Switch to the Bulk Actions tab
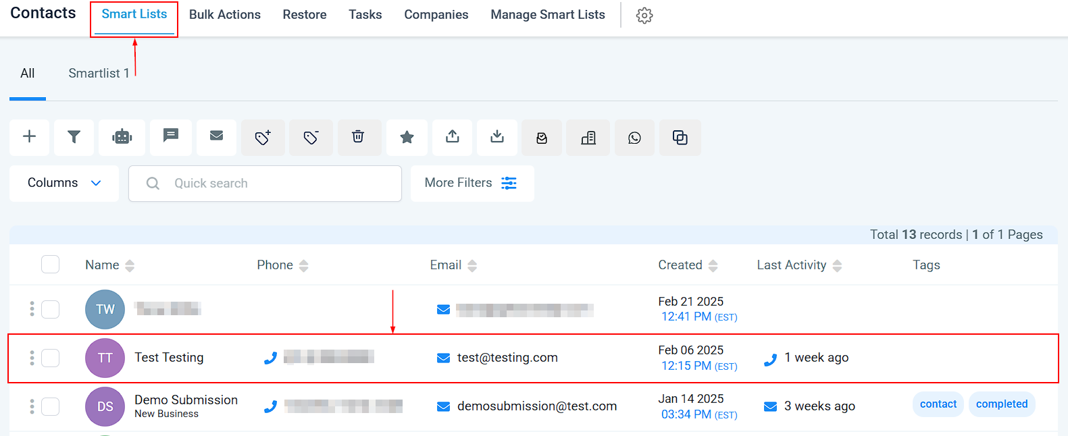The width and height of the screenshot is (1068, 436). click(x=224, y=15)
